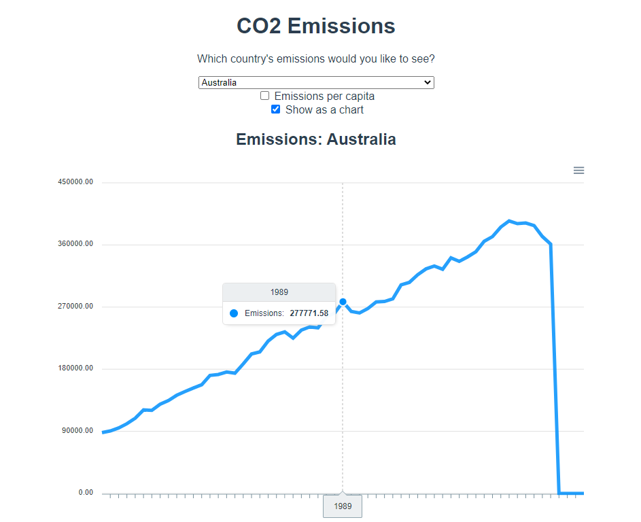
Task: Click the 270000.00 y-axis label
Action: click(x=76, y=307)
